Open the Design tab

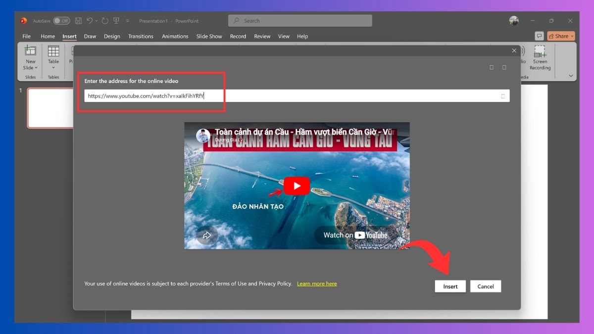pos(112,36)
